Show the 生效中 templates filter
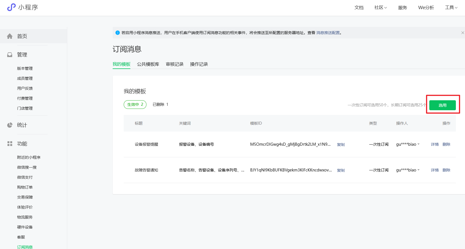Screen dimensions: 465x249 pos(135,104)
